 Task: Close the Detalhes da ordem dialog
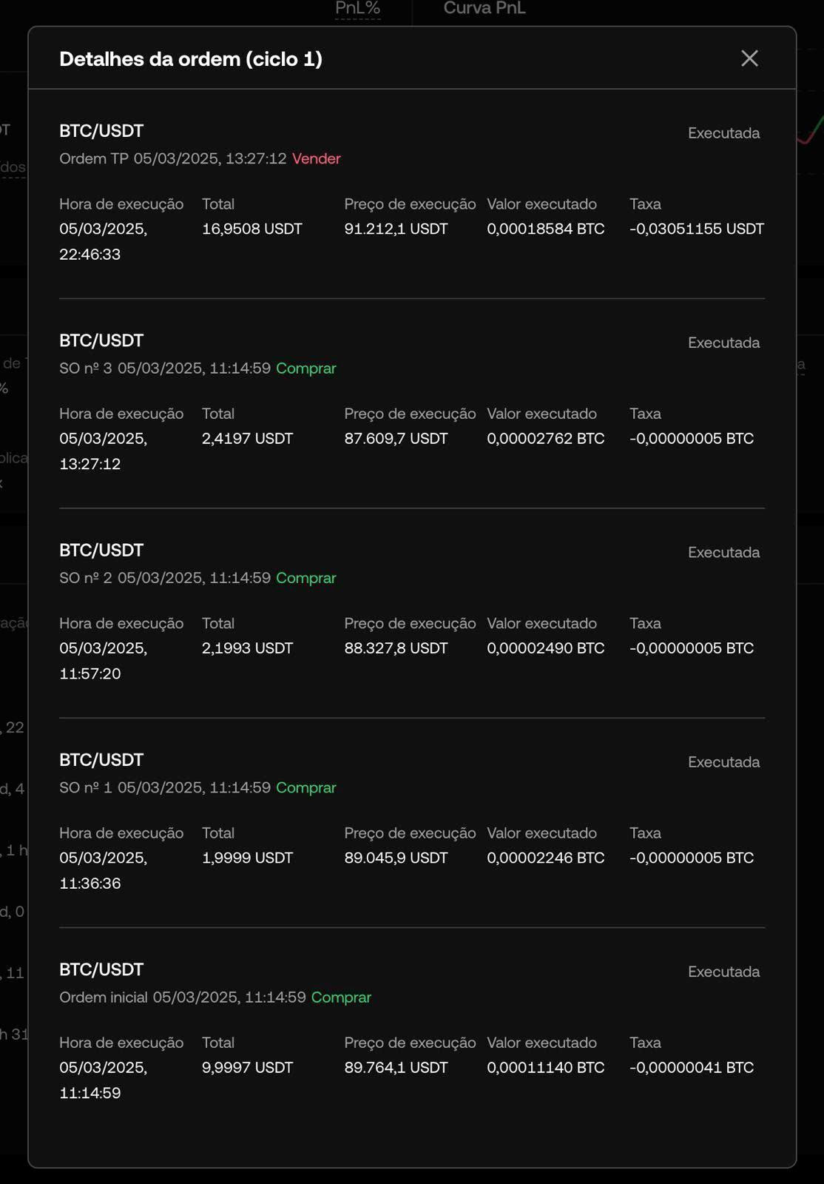(749, 58)
